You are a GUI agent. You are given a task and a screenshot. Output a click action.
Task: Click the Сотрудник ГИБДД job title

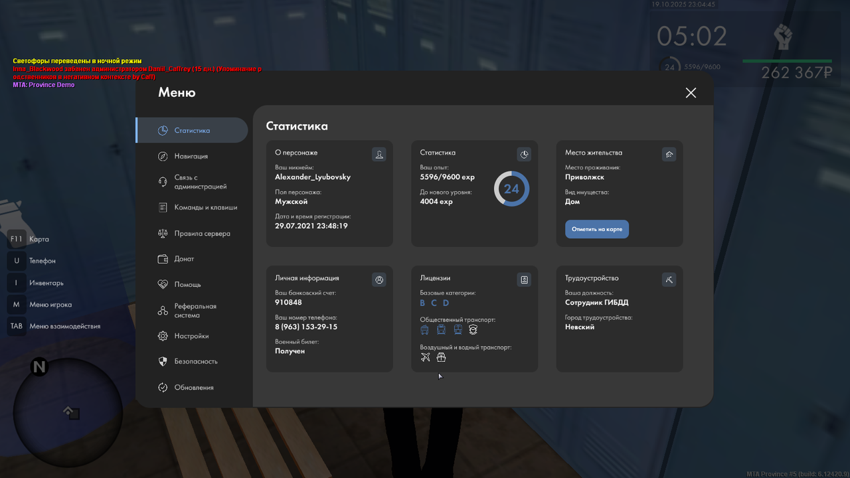596,303
